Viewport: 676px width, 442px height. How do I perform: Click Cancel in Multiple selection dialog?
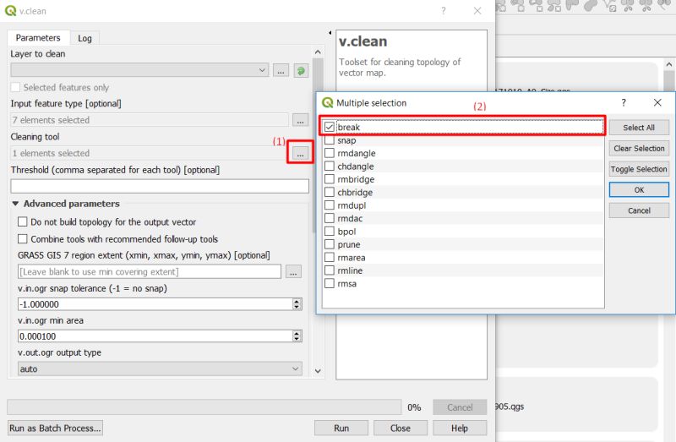pyautogui.click(x=639, y=210)
